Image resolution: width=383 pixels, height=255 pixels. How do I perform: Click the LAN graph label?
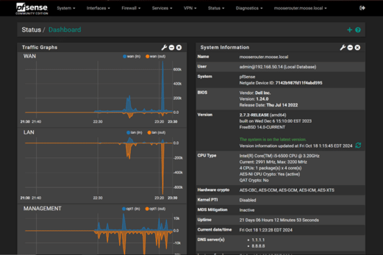click(x=29, y=132)
